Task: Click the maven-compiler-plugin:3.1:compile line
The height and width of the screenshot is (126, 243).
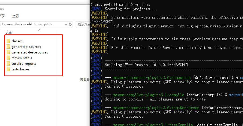Action: pyautogui.click(x=167, y=95)
